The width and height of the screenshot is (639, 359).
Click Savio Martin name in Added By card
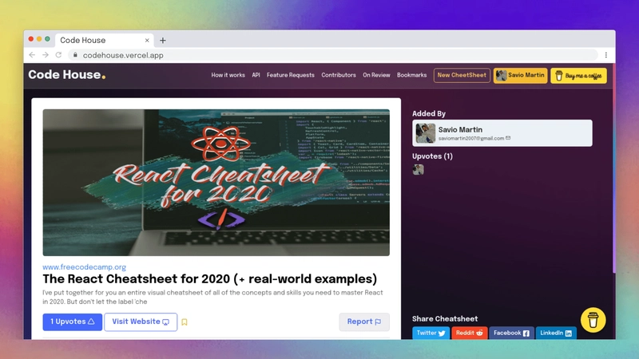pos(461,129)
